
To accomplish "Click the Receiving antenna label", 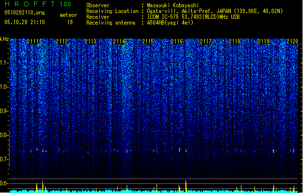I will pyautogui.click(x=111, y=23).
